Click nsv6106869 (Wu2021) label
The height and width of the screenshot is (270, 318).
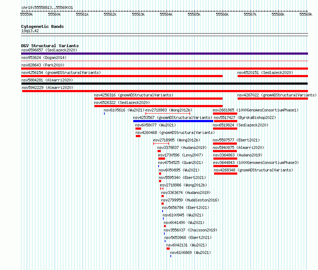190,252
